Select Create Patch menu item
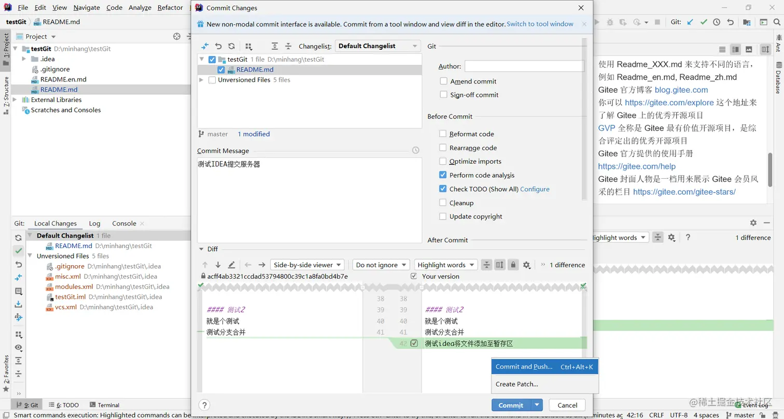The height and width of the screenshot is (419, 784). tap(544, 384)
